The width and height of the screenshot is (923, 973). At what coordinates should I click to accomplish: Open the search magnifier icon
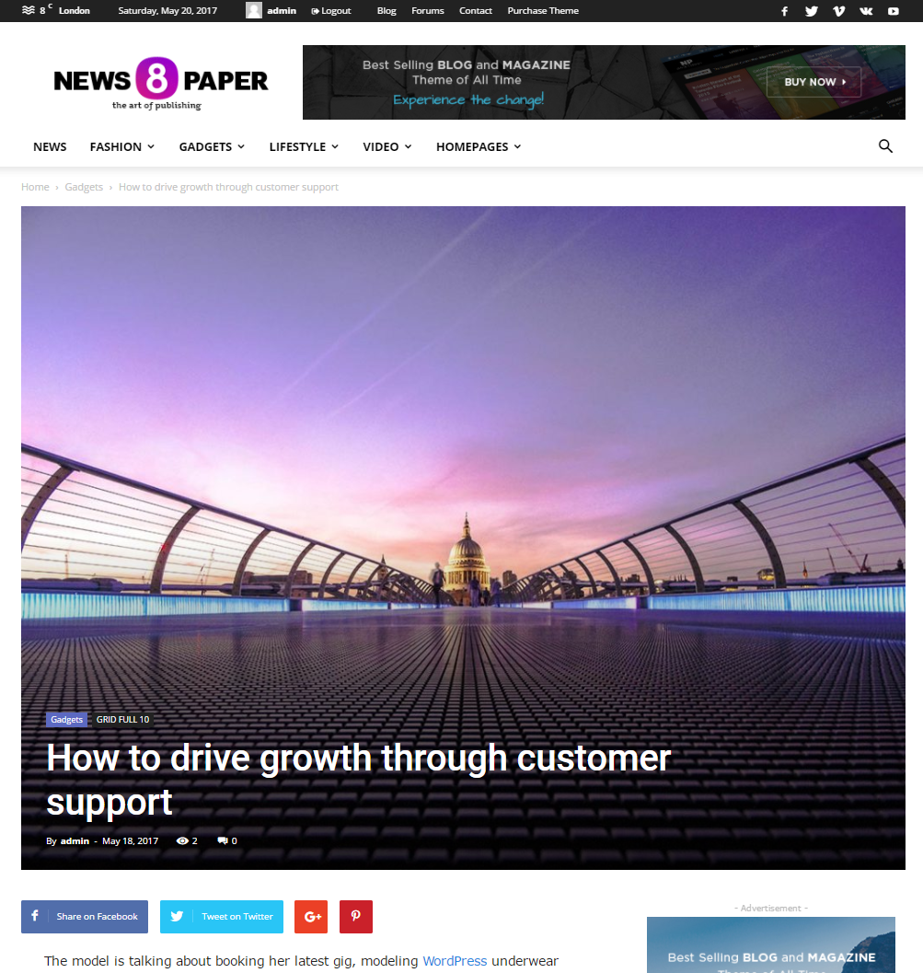click(885, 146)
